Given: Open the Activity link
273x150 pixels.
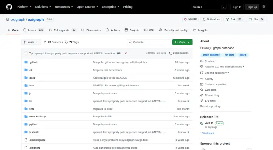Looking at the screenshot, I should 207,79.
